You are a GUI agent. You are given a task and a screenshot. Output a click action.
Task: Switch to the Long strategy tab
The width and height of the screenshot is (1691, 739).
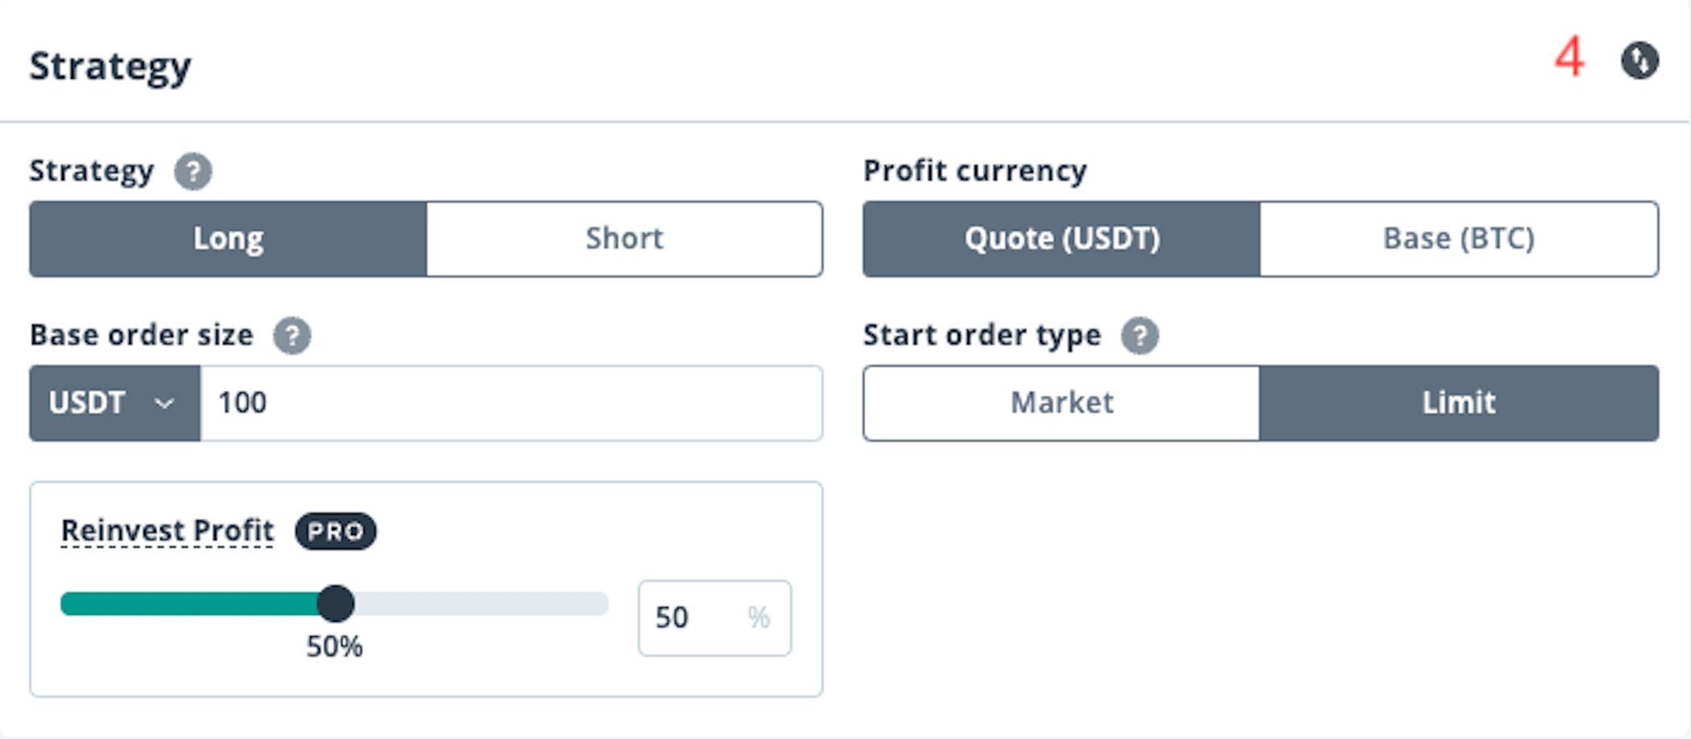[x=228, y=238]
